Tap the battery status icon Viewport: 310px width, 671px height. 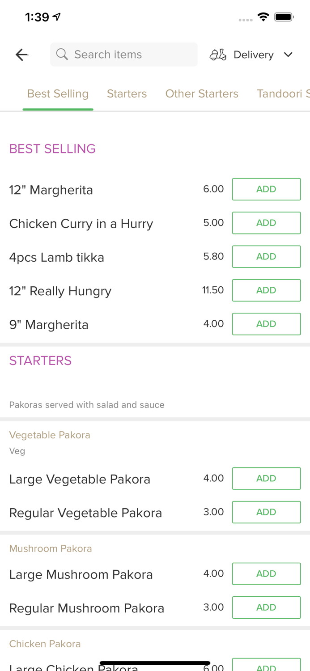click(284, 17)
